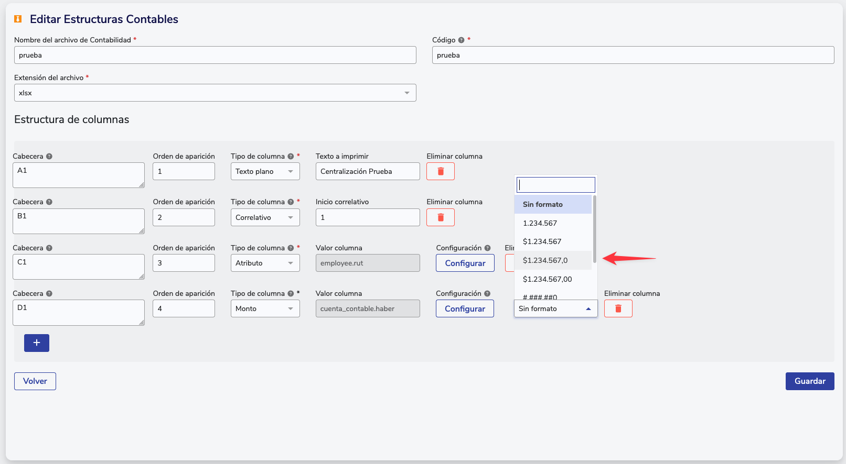Click the Volver button
The width and height of the screenshot is (846, 464).
click(35, 381)
